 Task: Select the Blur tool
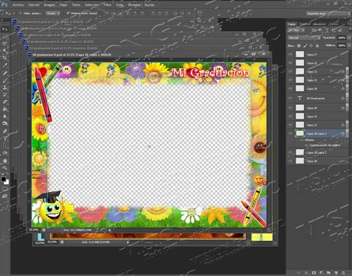pos(4,116)
